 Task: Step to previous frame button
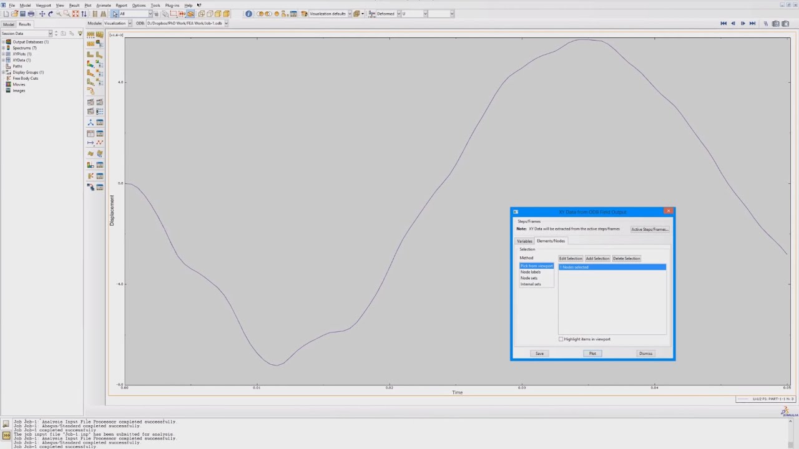pyautogui.click(x=733, y=24)
